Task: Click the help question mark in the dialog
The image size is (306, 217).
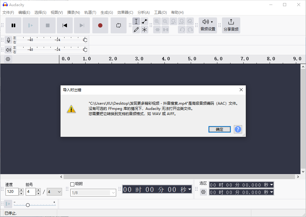Action: [238, 129]
